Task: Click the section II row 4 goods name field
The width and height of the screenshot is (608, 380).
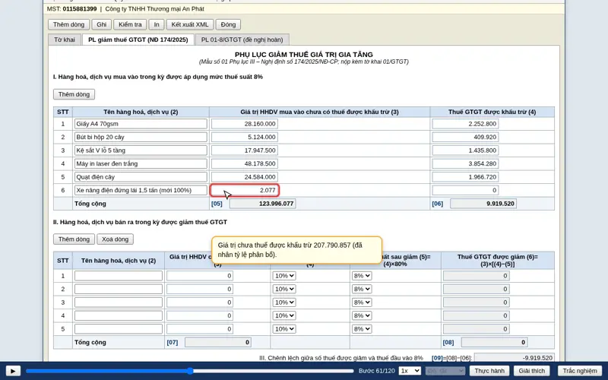Action: tap(119, 315)
